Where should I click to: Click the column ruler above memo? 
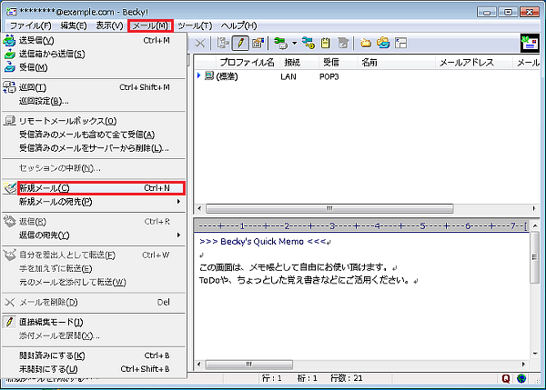[x=362, y=226]
